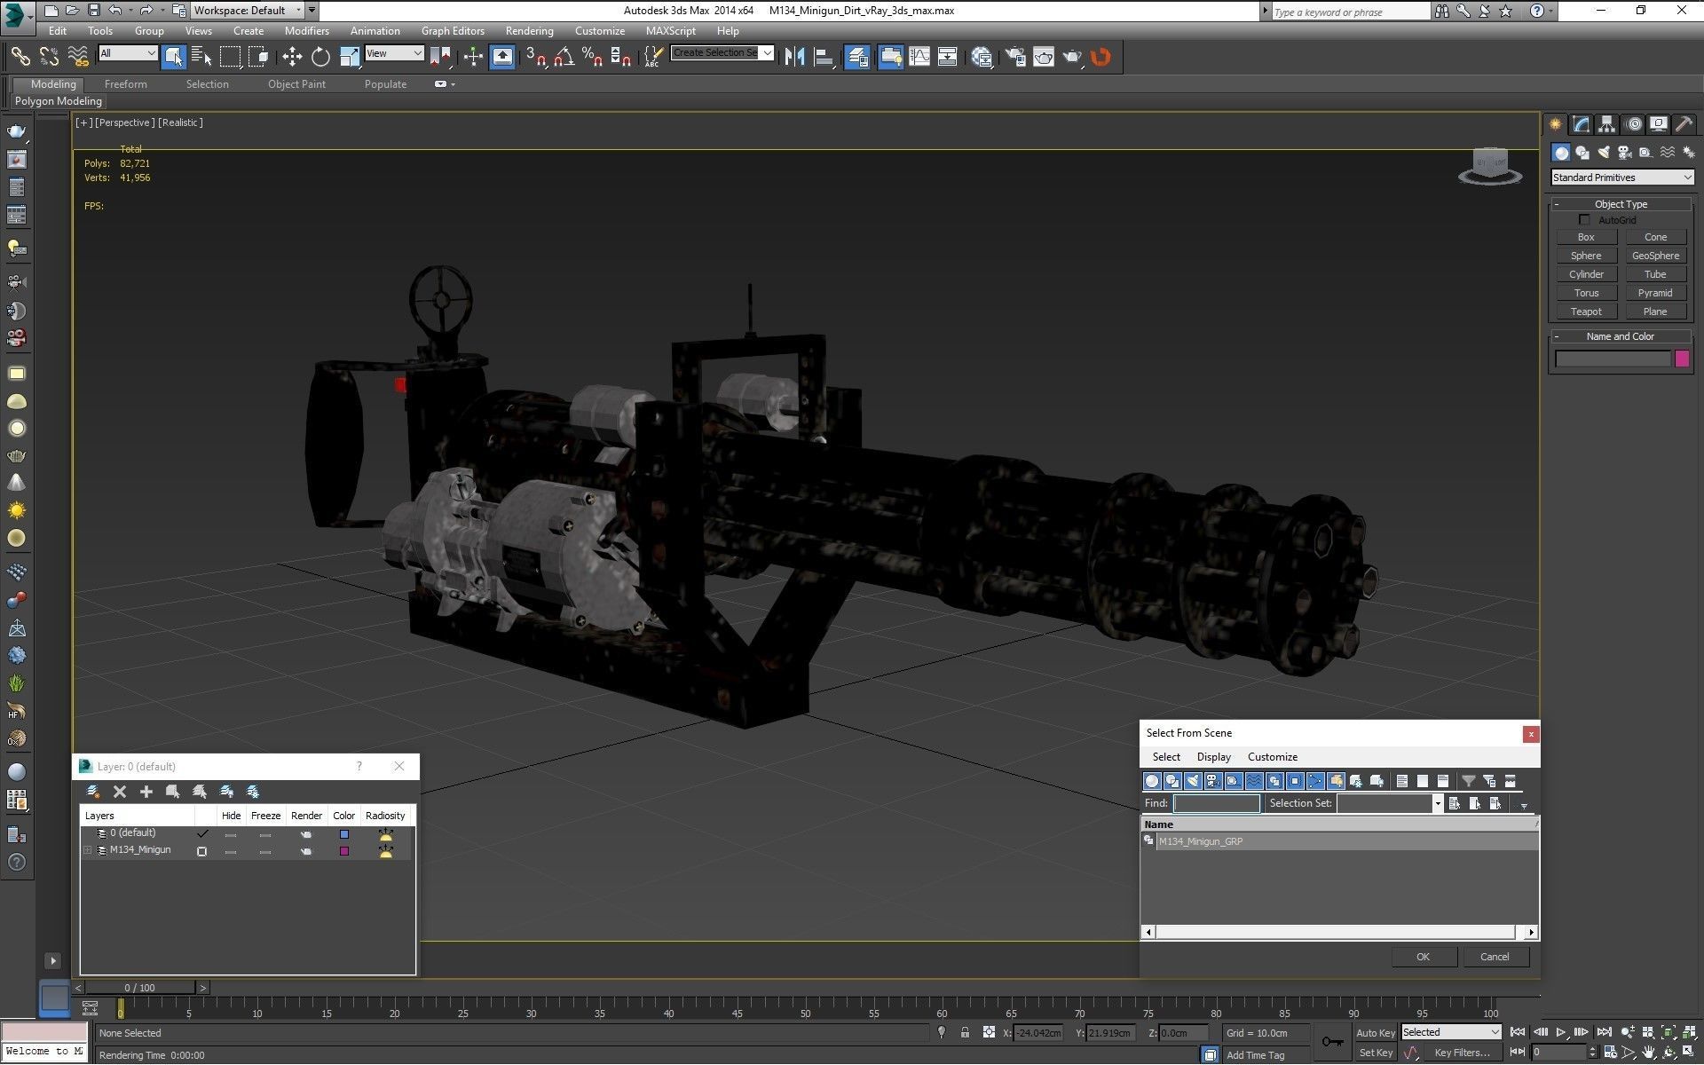
Task: Click Freeze/Unfreeze All Layers icon
Action: [x=253, y=792]
